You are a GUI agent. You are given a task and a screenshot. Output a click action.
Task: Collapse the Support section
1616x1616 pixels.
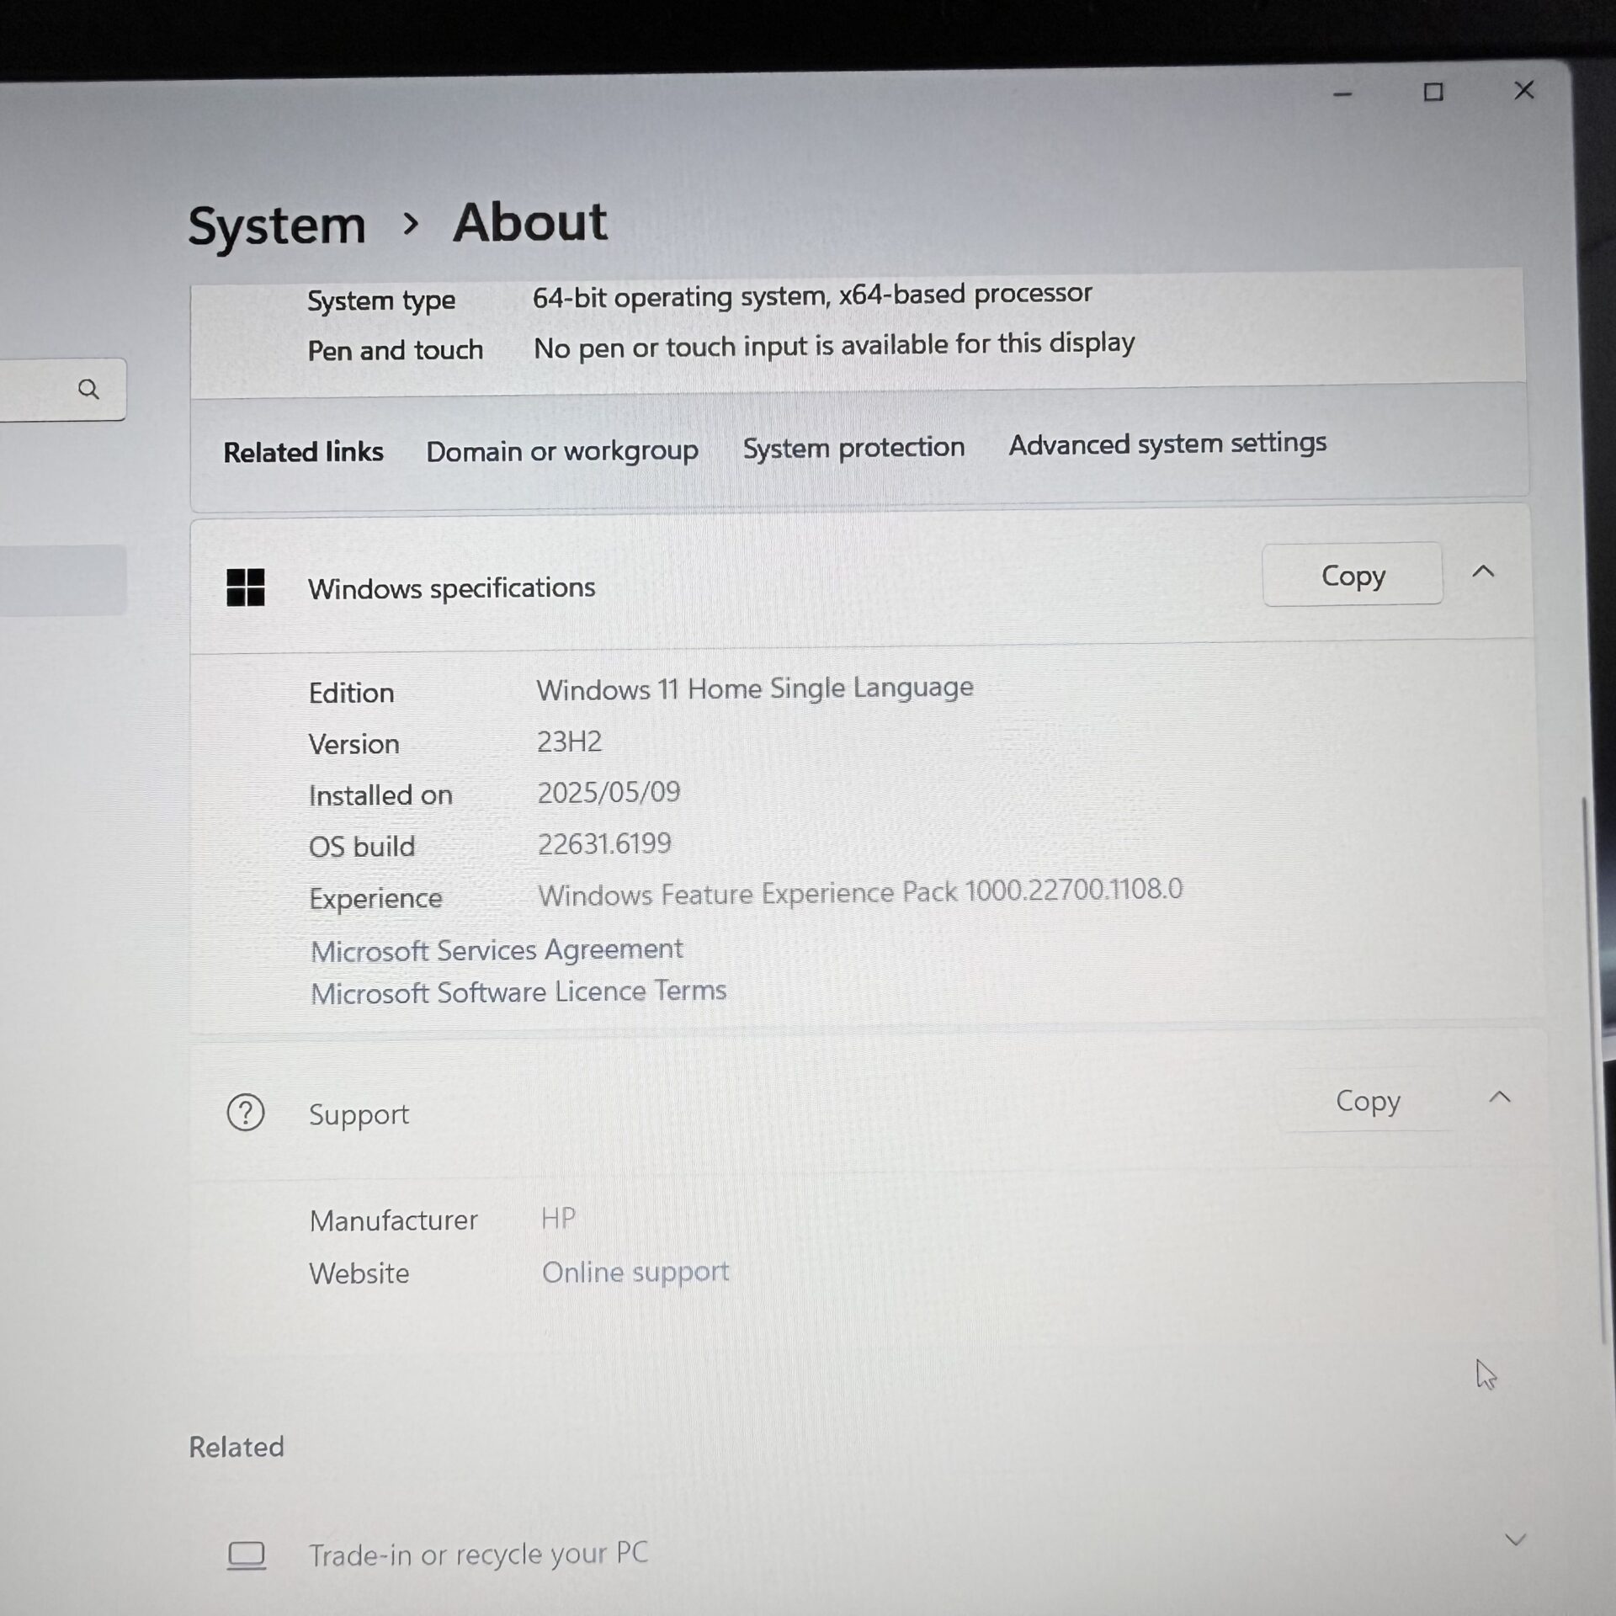[x=1500, y=1098]
